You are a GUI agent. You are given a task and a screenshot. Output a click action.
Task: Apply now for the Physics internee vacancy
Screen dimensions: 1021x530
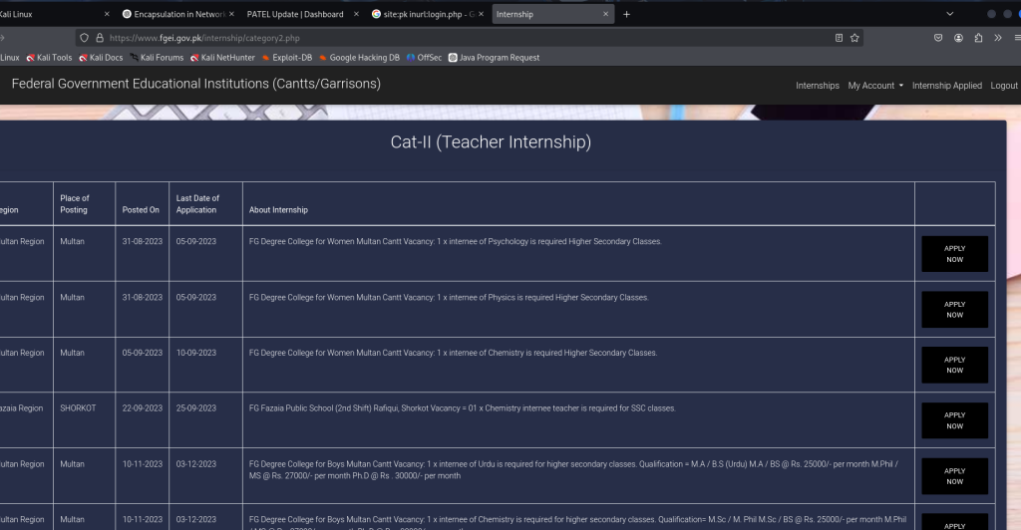(954, 310)
